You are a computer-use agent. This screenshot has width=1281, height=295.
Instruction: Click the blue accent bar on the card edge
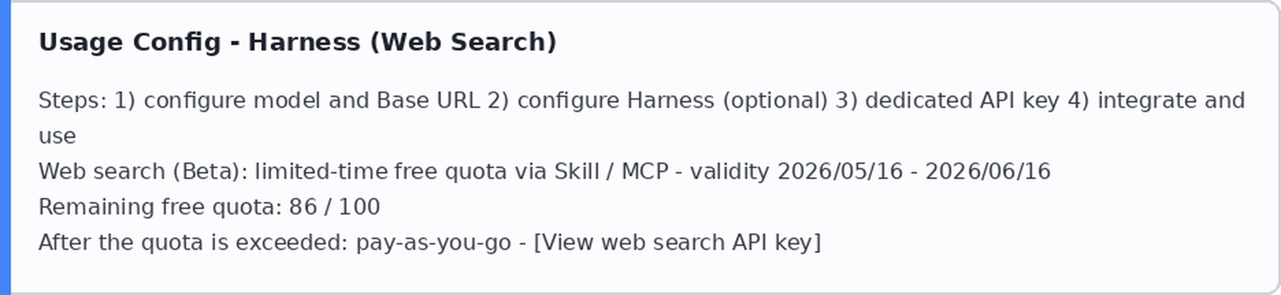pos(5,147)
